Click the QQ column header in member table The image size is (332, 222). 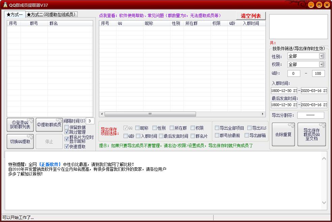130,23
